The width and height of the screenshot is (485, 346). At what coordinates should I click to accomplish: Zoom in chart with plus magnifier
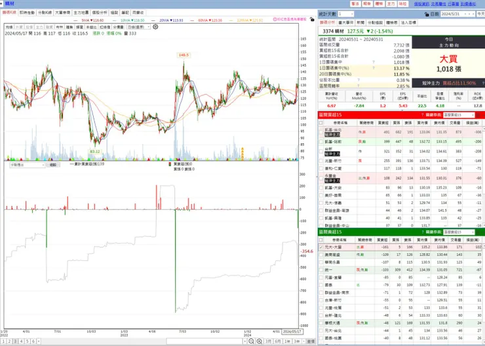pyautogui.click(x=259, y=341)
